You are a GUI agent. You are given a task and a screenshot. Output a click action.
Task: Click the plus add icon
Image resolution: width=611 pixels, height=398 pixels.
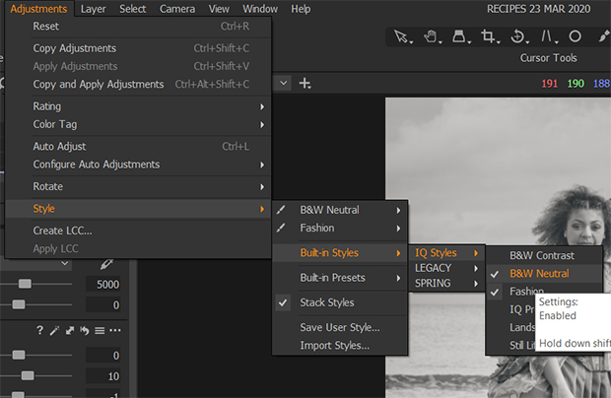tap(305, 84)
